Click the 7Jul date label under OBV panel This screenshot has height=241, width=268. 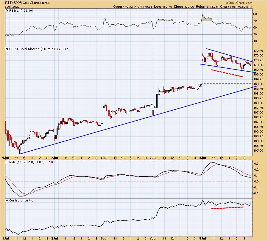coord(153,238)
